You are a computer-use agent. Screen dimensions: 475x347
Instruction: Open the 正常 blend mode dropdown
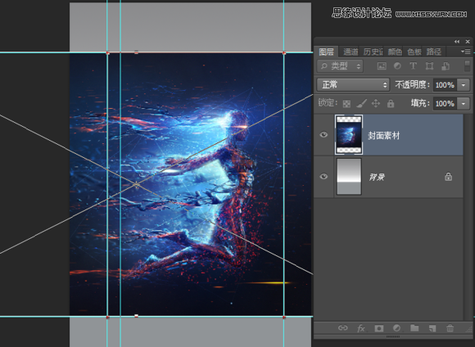[x=353, y=85]
